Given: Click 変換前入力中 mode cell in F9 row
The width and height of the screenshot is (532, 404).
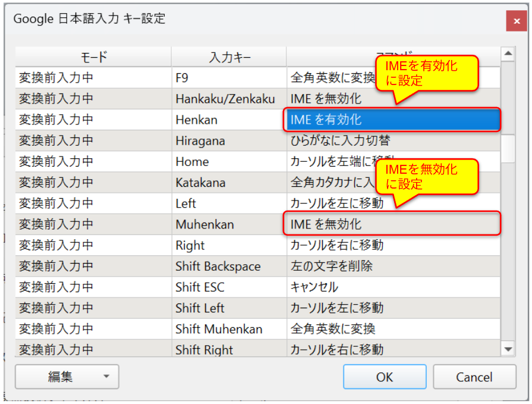Looking at the screenshot, I should (93, 78).
